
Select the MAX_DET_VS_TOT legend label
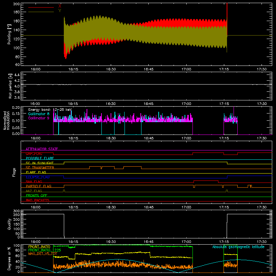pos(43,254)
